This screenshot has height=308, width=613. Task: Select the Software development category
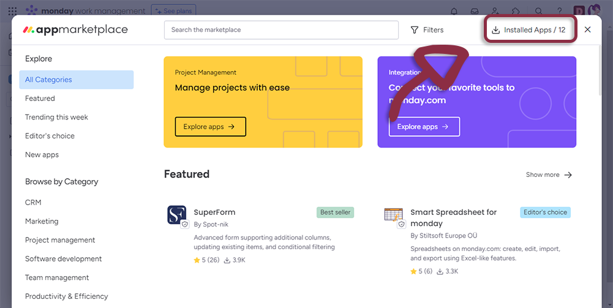(63, 259)
